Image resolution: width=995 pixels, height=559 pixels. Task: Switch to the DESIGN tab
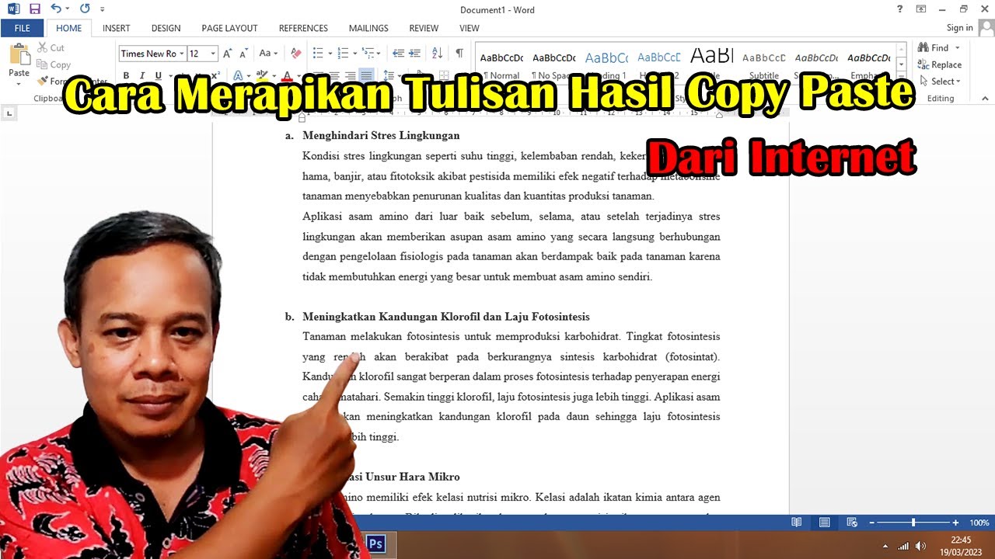click(166, 28)
